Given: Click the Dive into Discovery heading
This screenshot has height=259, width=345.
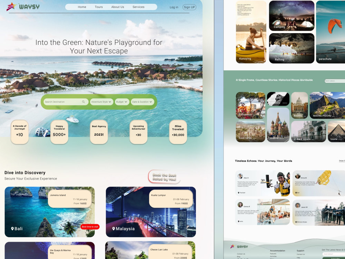Looking at the screenshot, I should tap(25, 173).
